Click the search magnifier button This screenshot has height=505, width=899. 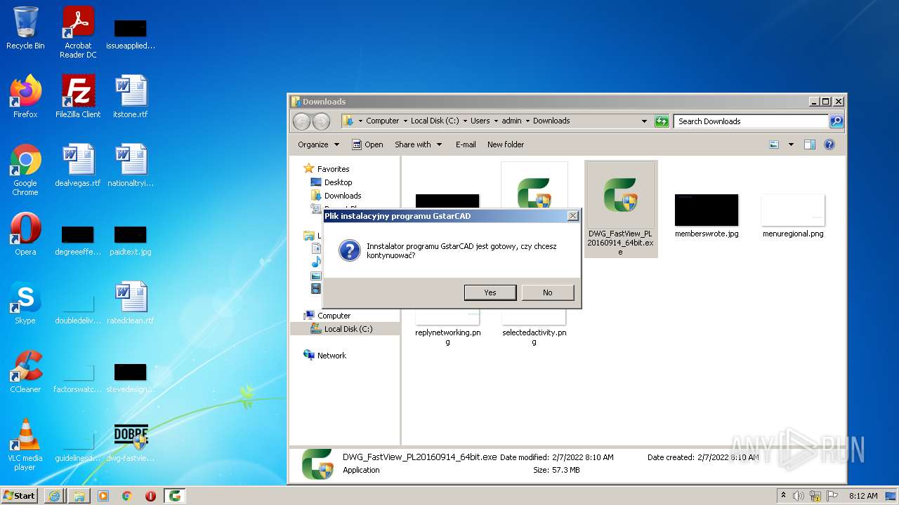[836, 121]
